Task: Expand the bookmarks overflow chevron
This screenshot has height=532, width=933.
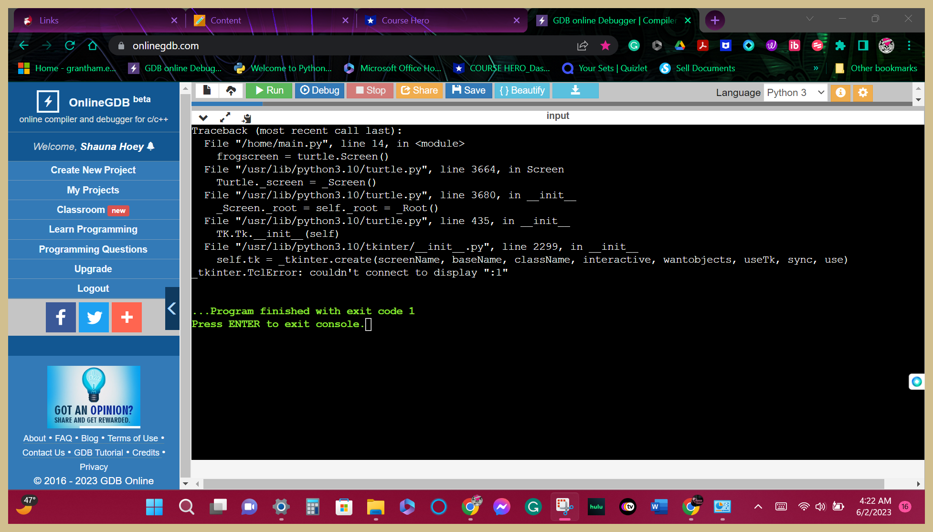Action: coord(816,68)
